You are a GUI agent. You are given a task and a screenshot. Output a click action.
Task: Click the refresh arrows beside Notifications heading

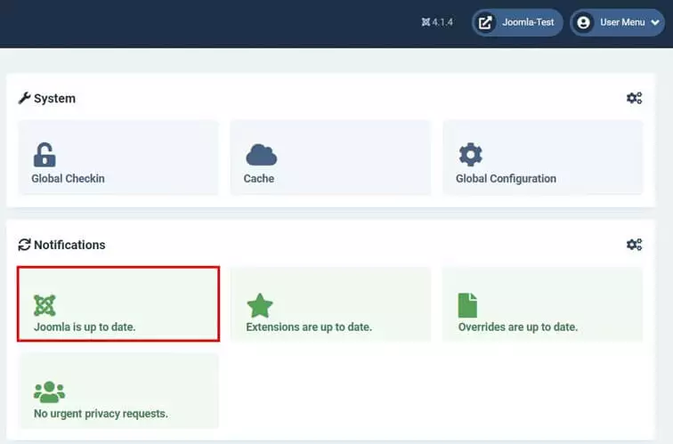[24, 245]
